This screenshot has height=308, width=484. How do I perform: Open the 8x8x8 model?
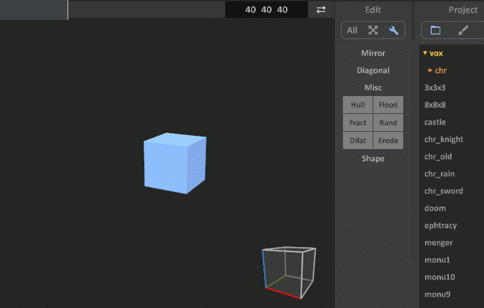[434, 105]
